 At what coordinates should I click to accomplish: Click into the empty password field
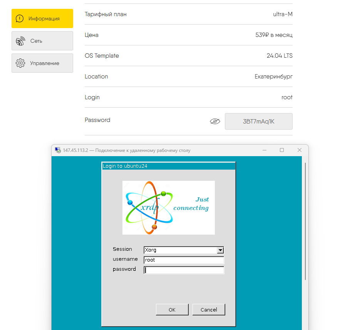184,270
